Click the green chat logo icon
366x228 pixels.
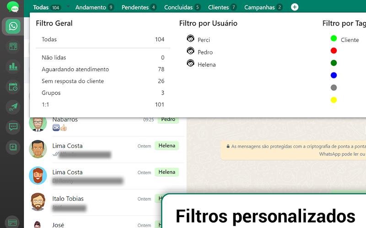click(13, 7)
